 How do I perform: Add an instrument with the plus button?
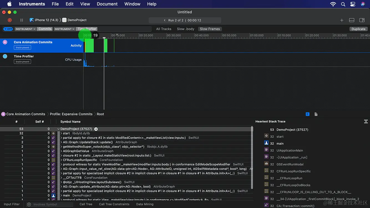(342, 20)
